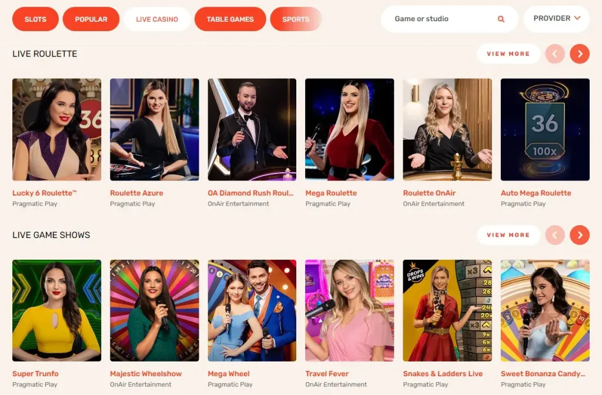
Task: Click View More for Live Roulette
Action: (x=509, y=53)
